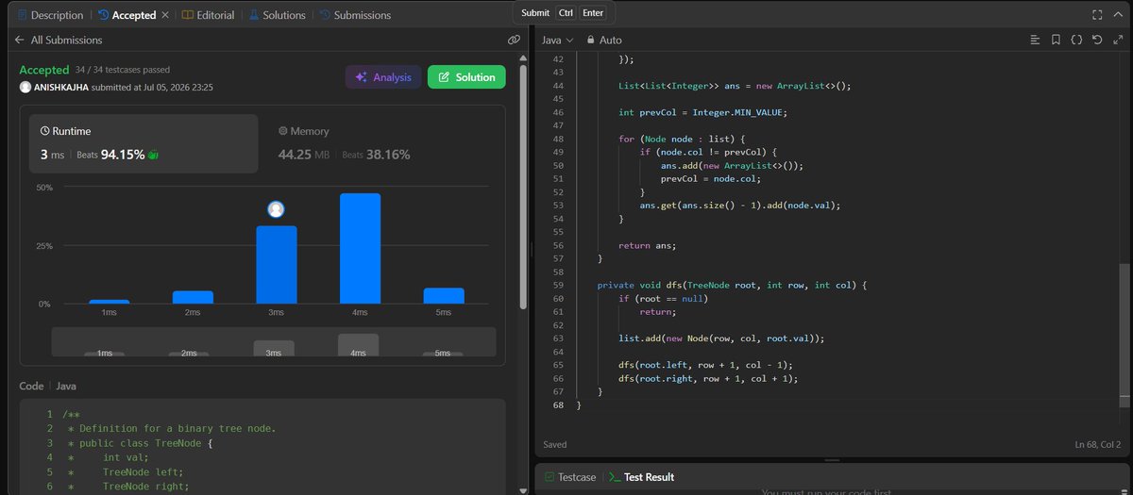This screenshot has width=1133, height=495.
Task: Go back using the All Submissions arrow
Action: [x=19, y=41]
